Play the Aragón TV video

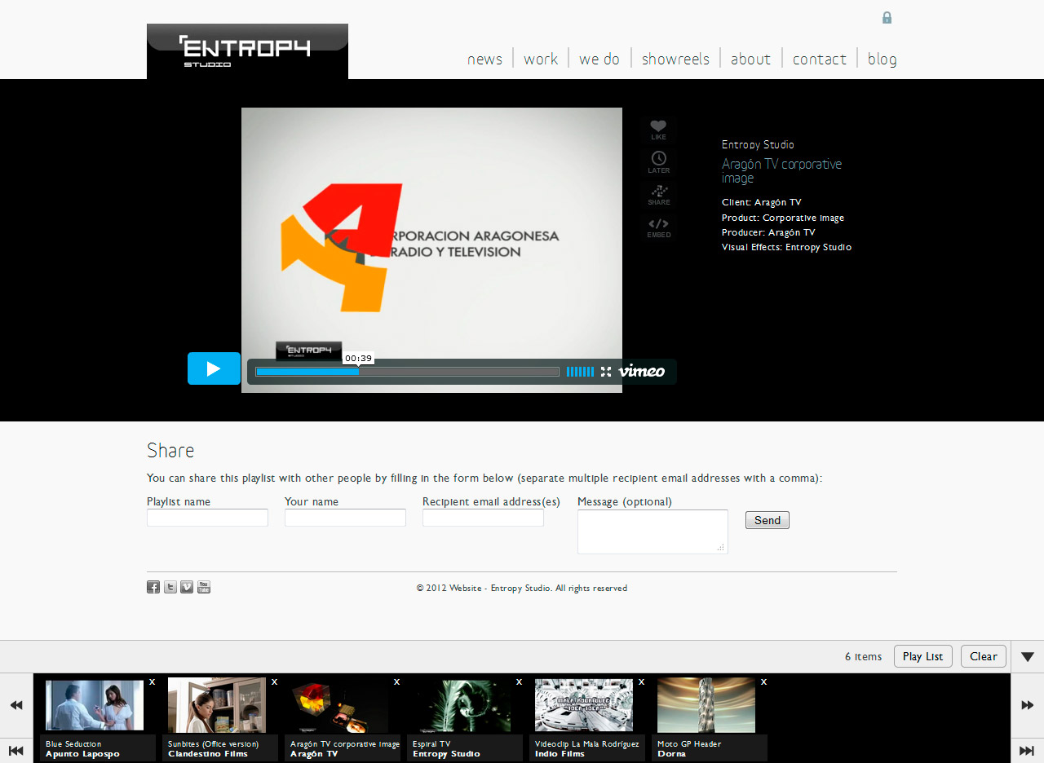[x=214, y=368]
